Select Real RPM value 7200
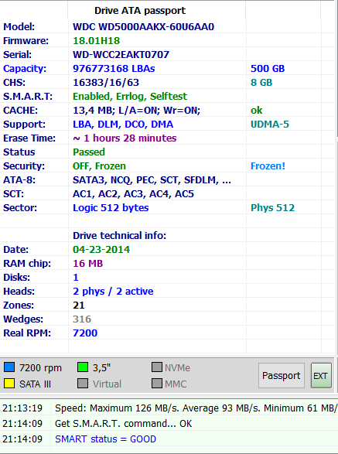 (x=85, y=333)
